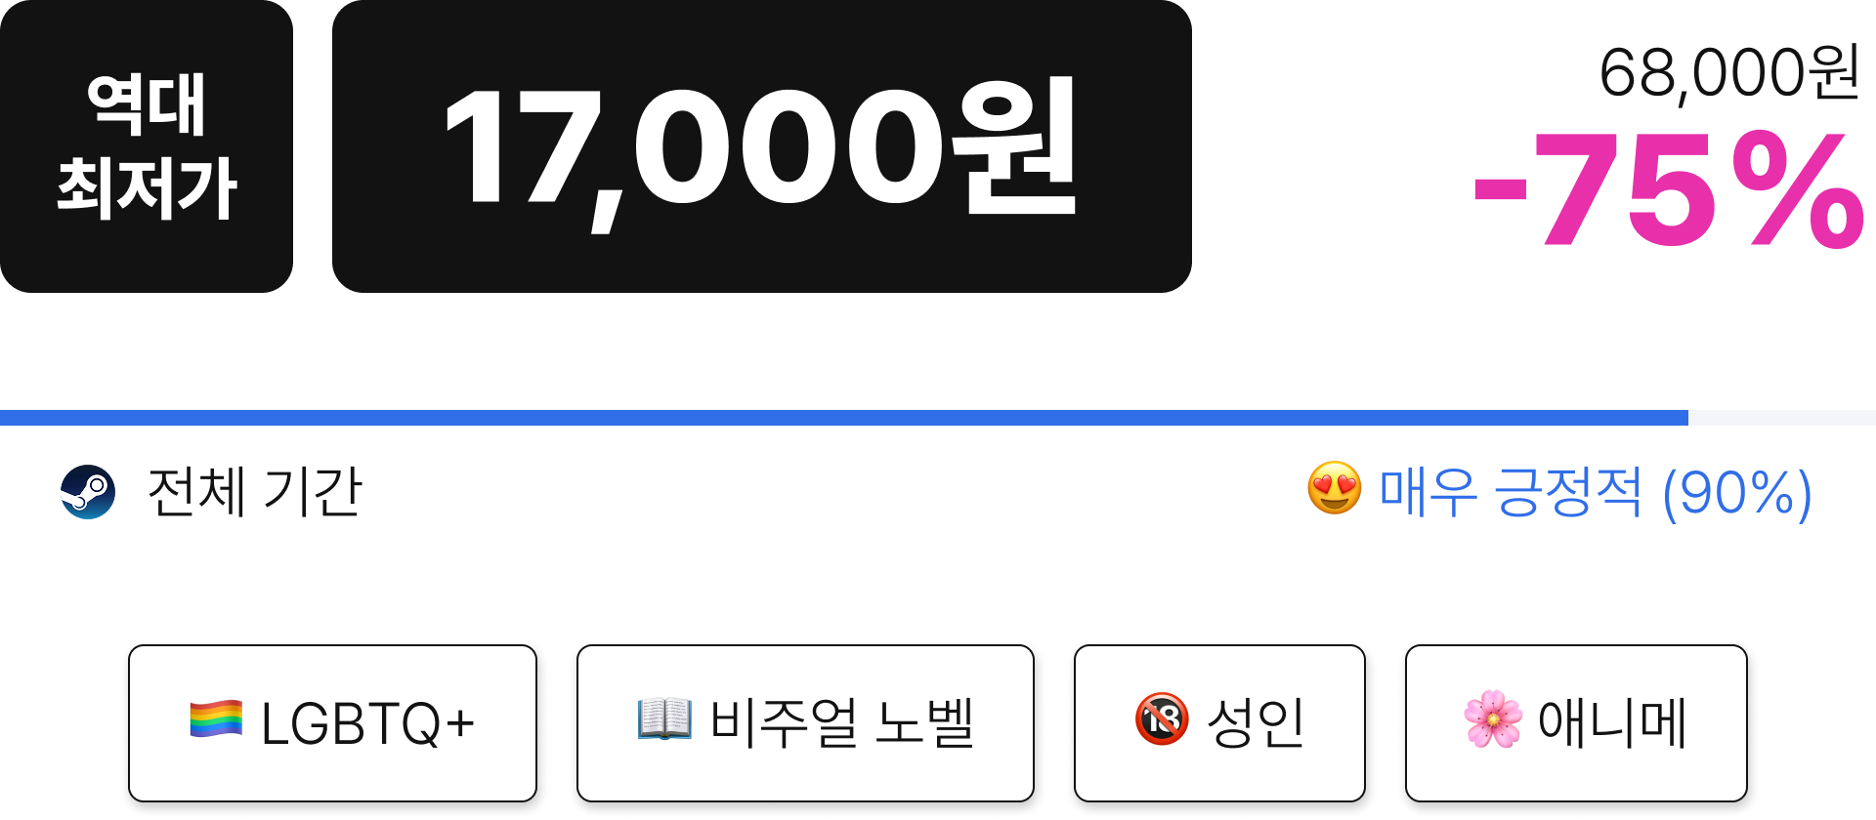This screenshot has width=1876, height=820.
Task: Click the -75% discount label
Action: [x=1669, y=188]
